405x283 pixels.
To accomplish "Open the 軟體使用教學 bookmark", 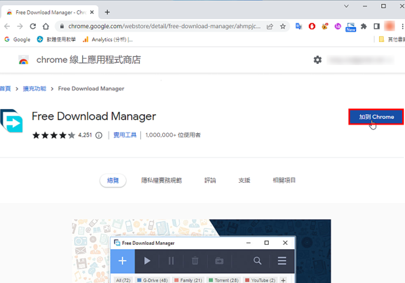I will pyautogui.click(x=56, y=39).
